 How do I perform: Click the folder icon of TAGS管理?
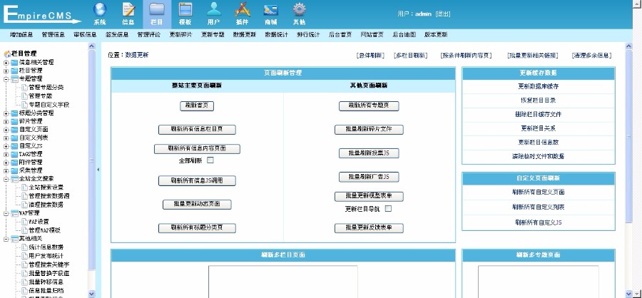coord(14,154)
